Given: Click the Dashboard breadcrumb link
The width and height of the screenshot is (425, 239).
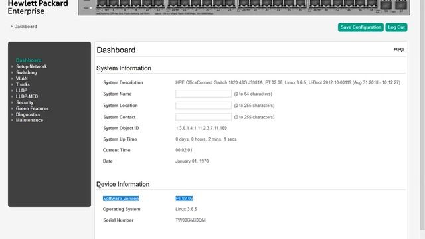Looking at the screenshot, I should pyautogui.click(x=25, y=27).
